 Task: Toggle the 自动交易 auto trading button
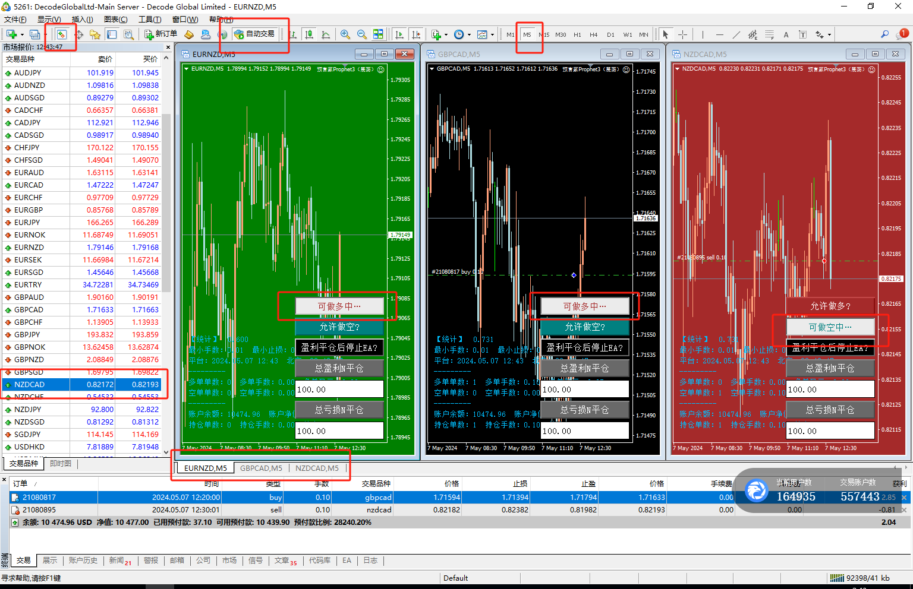click(x=255, y=34)
